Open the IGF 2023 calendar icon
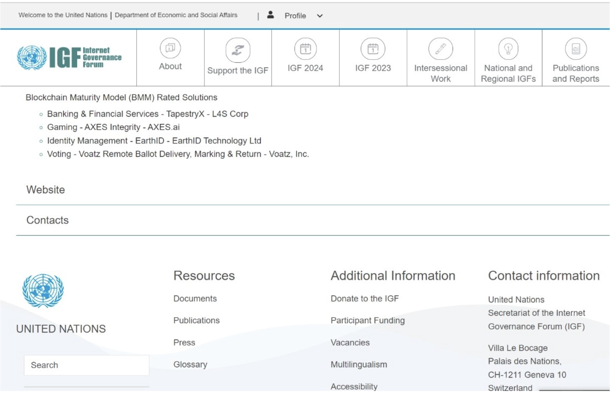Image resolution: width=610 pixels, height=395 pixels. click(x=373, y=49)
